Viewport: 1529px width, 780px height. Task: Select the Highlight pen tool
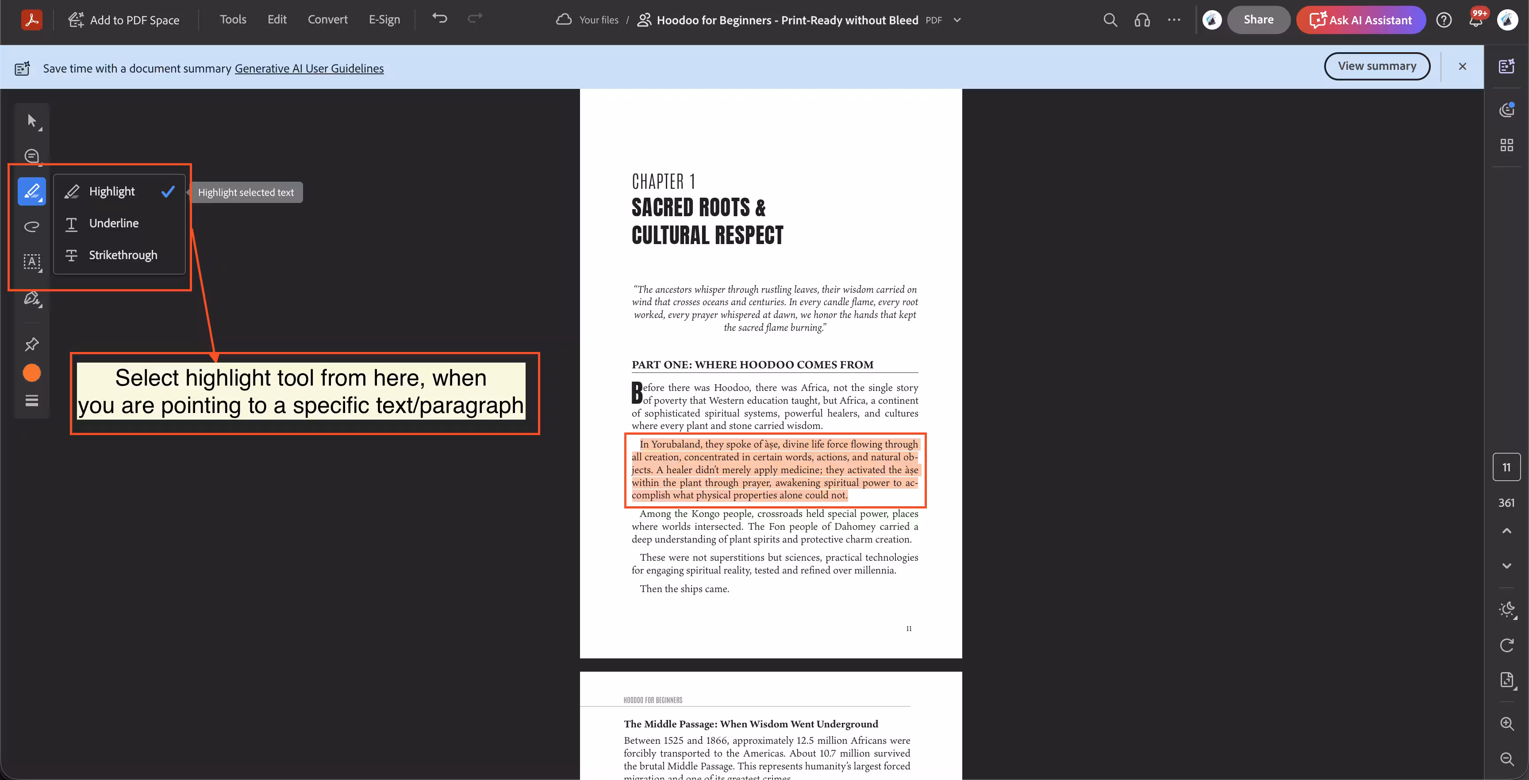pyautogui.click(x=31, y=191)
